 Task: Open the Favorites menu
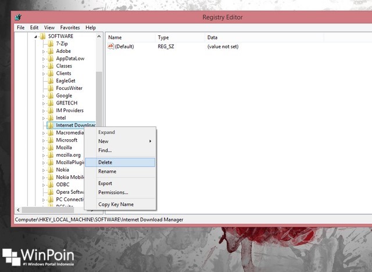tap(70, 28)
